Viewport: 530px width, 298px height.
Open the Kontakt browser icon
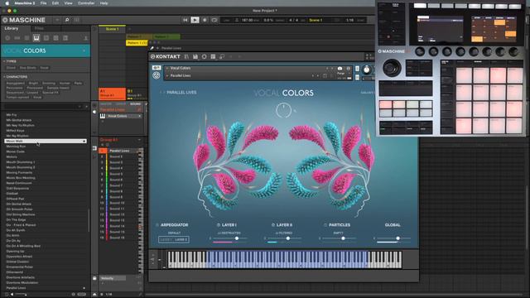tap(186, 56)
